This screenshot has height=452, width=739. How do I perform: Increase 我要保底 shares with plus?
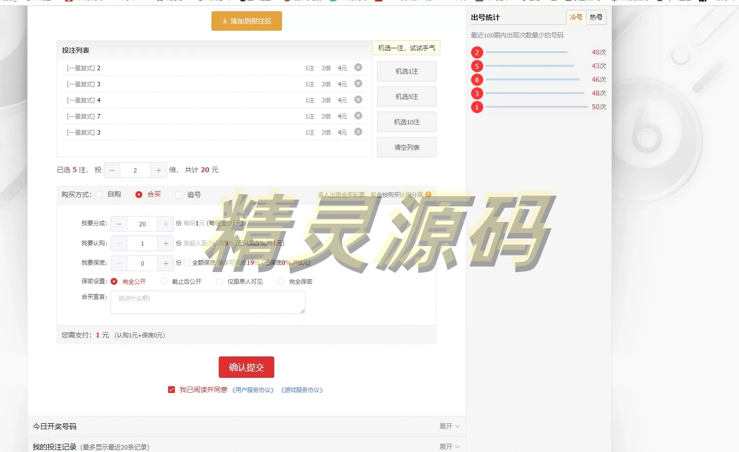[166, 263]
